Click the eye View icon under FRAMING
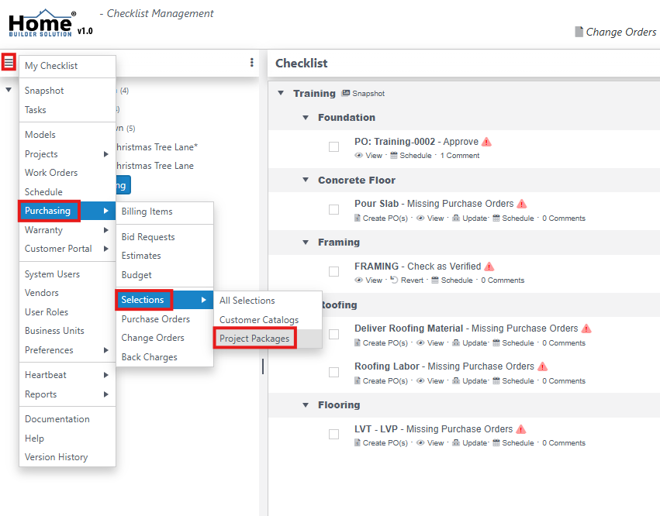This screenshot has height=516, width=660. [358, 280]
